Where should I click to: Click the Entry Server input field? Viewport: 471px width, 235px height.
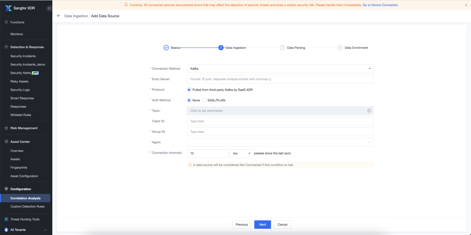tap(280, 79)
